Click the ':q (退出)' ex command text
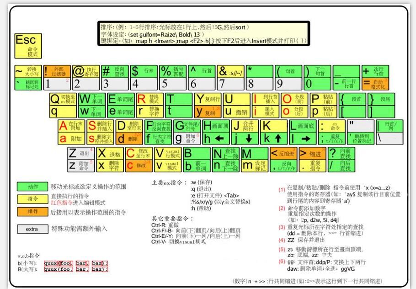 [x=201, y=189]
